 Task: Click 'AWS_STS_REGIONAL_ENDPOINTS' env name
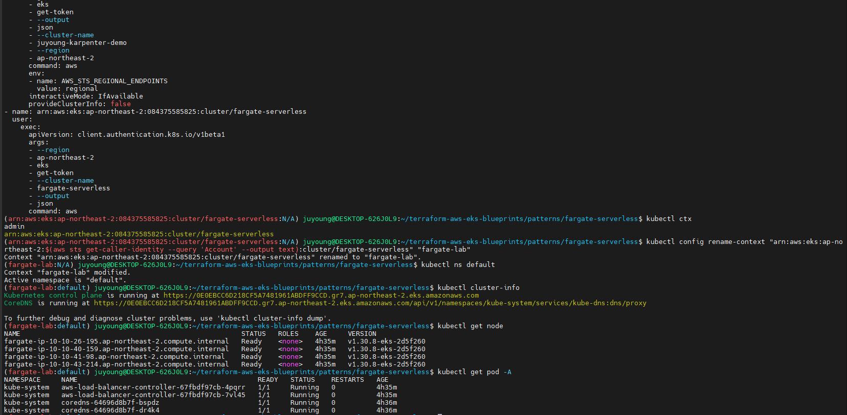(115, 81)
